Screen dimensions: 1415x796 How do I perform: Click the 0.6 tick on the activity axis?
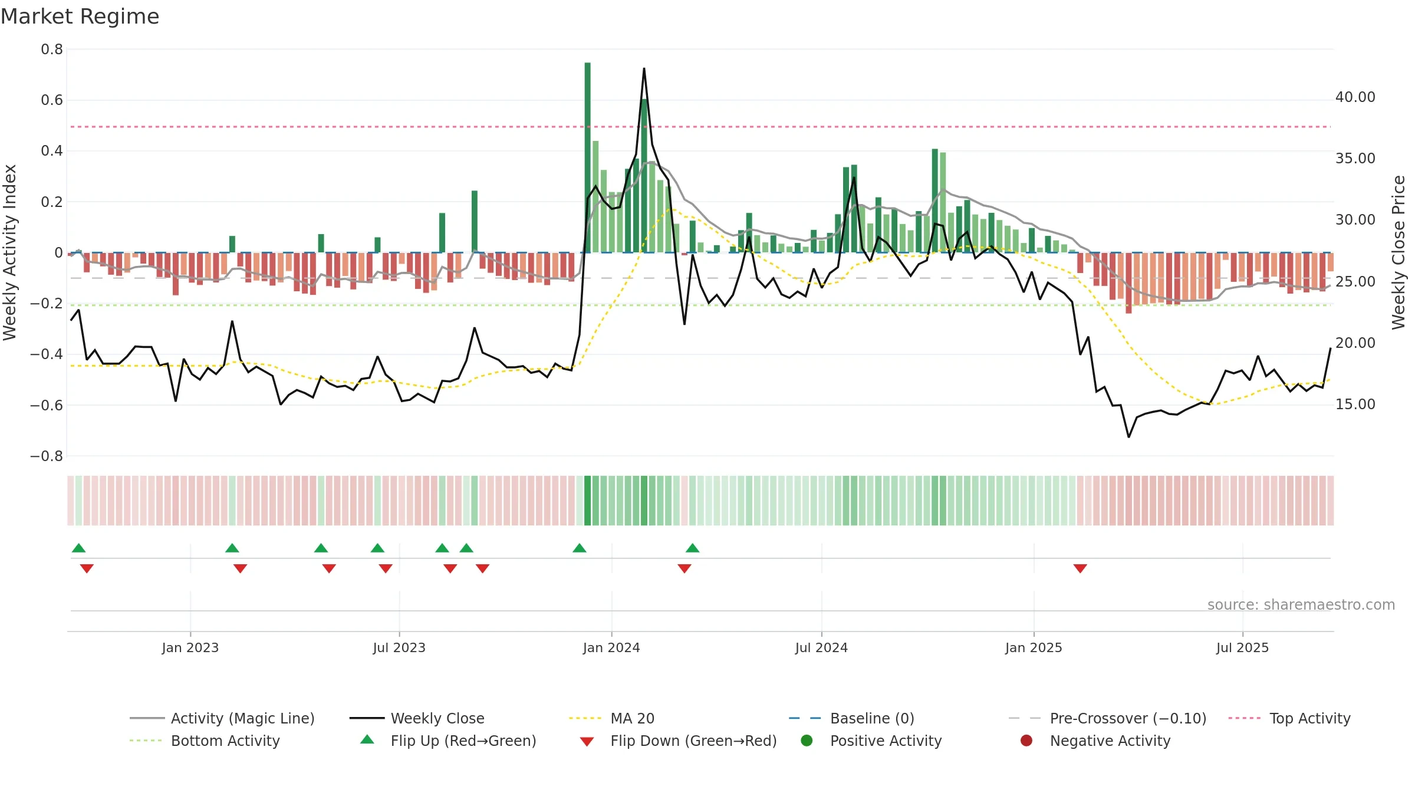[x=52, y=100]
